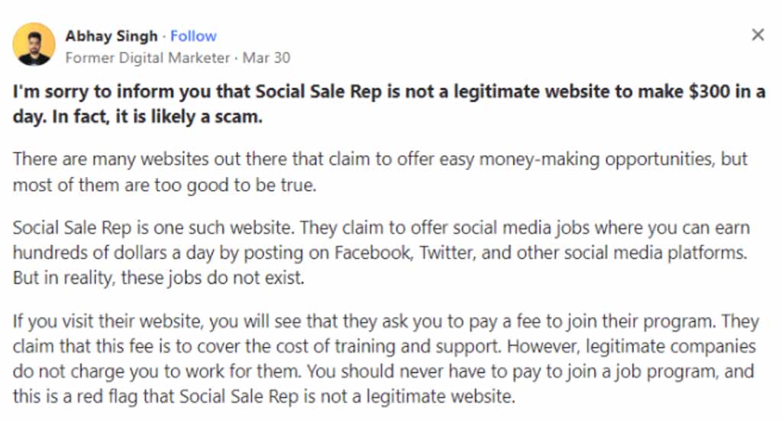
Task: Follow Abhay Singh
Action: pyautogui.click(x=193, y=37)
